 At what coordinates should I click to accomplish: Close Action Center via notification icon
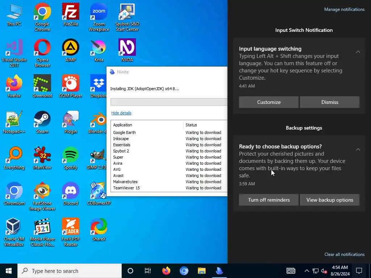(359, 271)
